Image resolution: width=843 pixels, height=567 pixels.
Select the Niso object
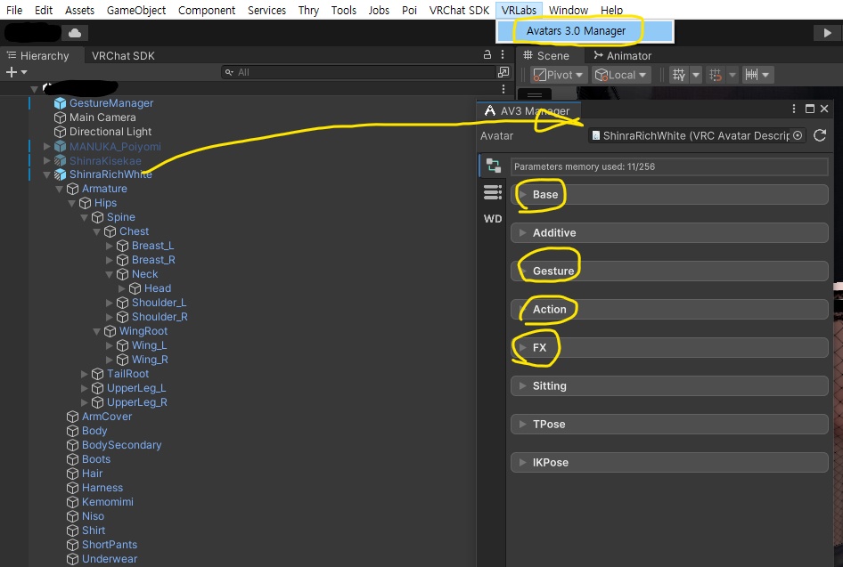point(93,516)
